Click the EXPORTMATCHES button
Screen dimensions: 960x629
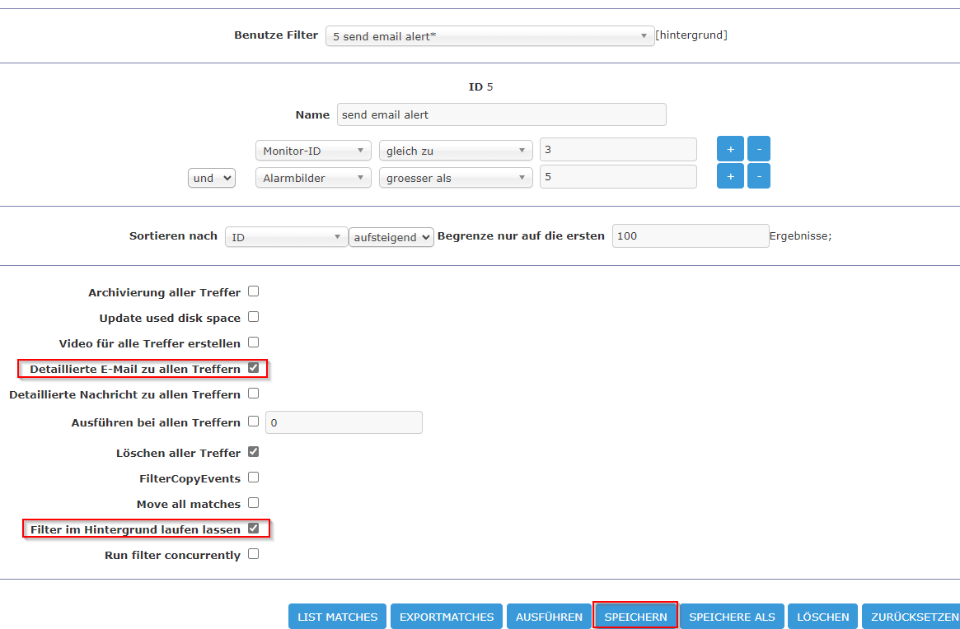447,617
